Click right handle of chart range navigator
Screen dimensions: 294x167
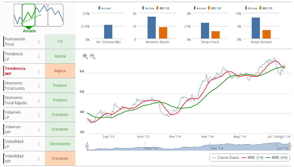point(290,146)
